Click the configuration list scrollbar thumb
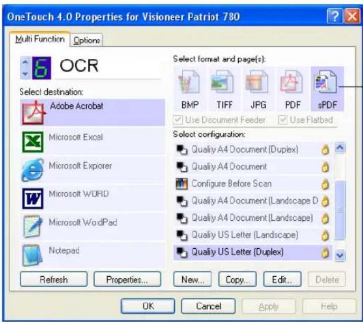 point(340,210)
